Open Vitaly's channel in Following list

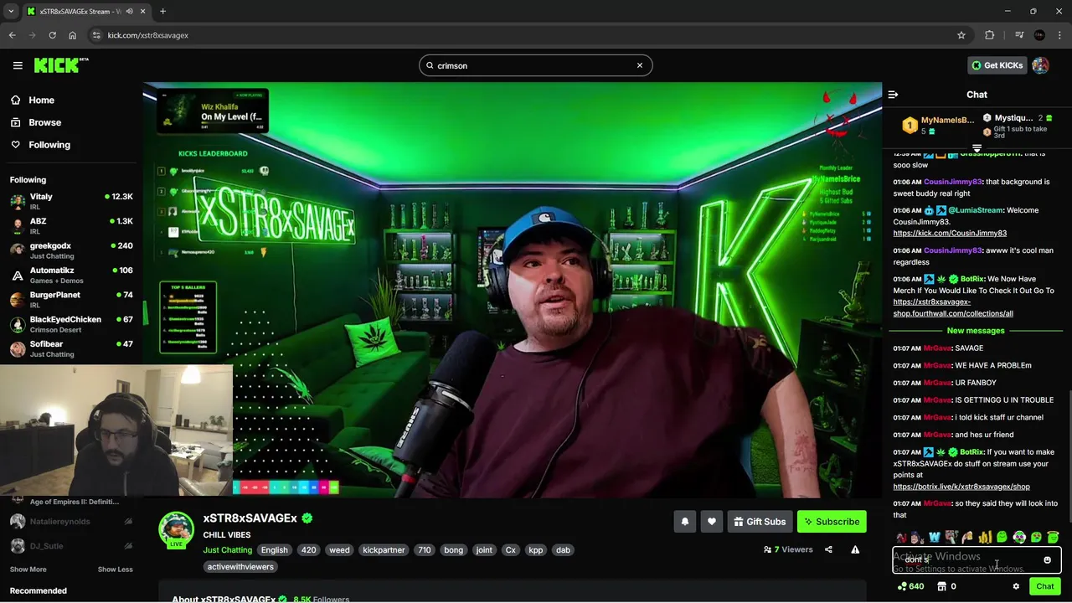pyautogui.click(x=70, y=201)
